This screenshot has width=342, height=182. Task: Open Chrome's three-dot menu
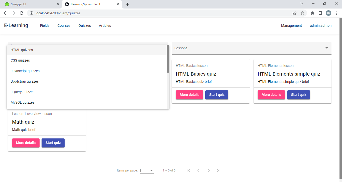tap(336, 13)
